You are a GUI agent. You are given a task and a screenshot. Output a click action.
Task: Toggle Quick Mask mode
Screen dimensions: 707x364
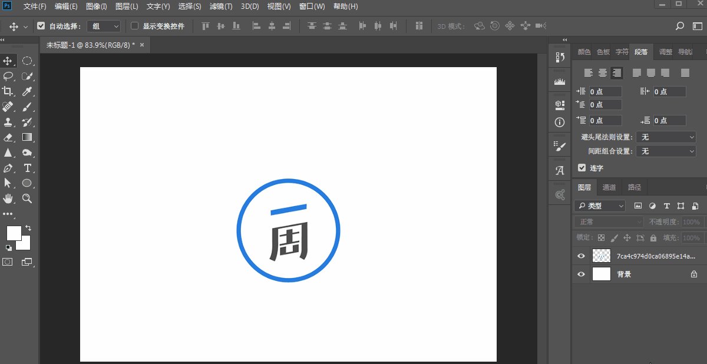(x=8, y=262)
